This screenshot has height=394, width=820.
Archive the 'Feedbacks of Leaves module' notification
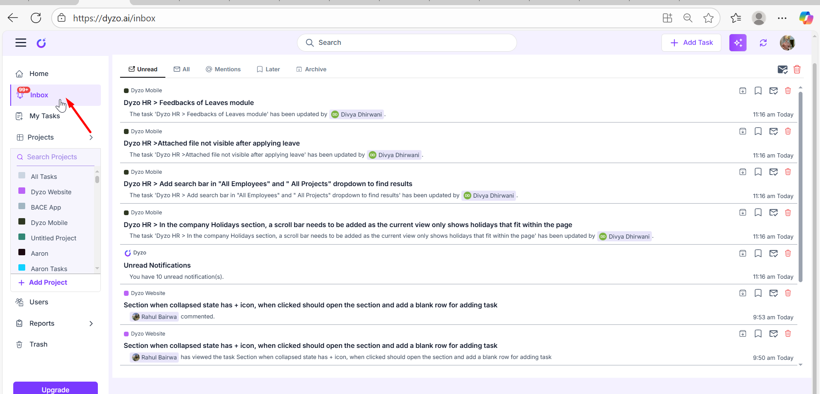click(x=743, y=90)
